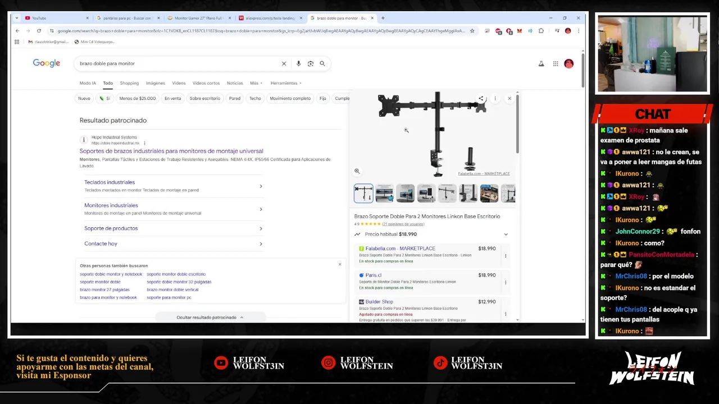Image resolution: width=719 pixels, height=404 pixels.
Task: Open the tab search dropdown arrow
Action: point(17,18)
